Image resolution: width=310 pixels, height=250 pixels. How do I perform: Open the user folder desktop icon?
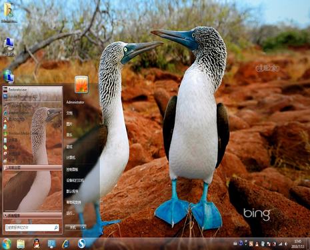(x=9, y=12)
